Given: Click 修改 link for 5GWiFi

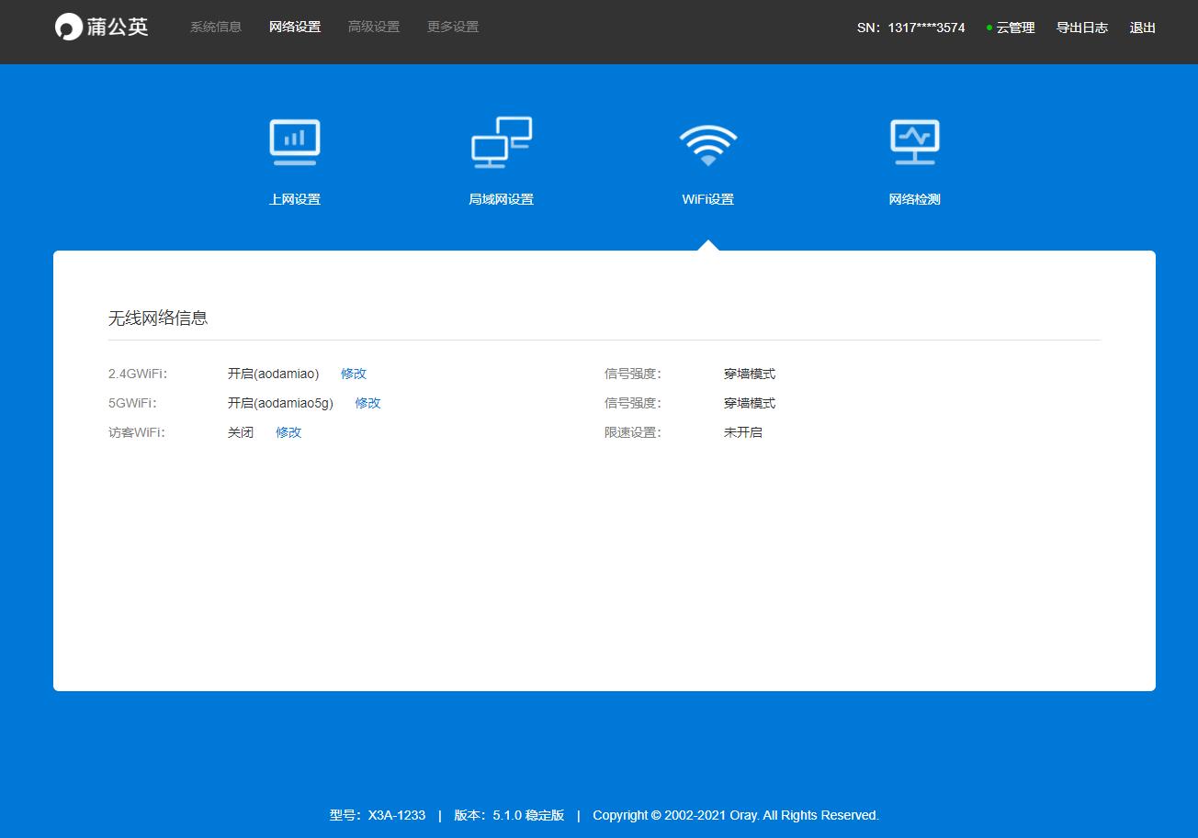Looking at the screenshot, I should 367,403.
